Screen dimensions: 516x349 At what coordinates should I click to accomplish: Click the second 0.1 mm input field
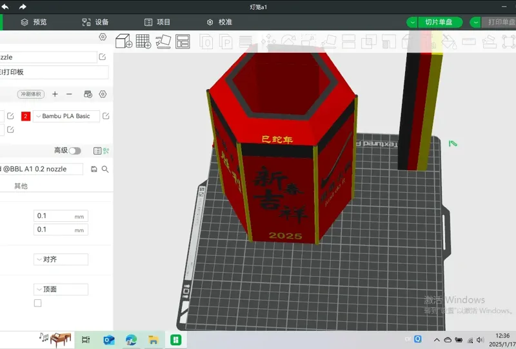[61, 230]
